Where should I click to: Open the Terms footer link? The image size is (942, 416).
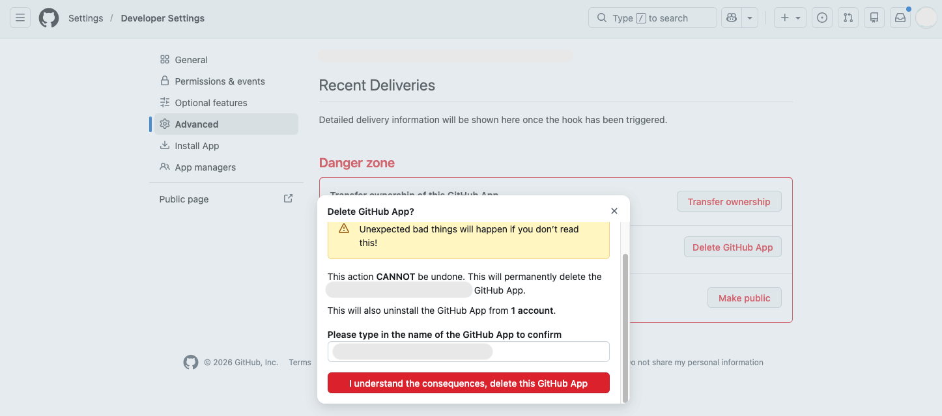(300, 363)
